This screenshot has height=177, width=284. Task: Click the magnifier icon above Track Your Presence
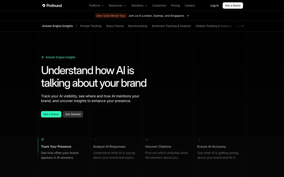point(43,140)
